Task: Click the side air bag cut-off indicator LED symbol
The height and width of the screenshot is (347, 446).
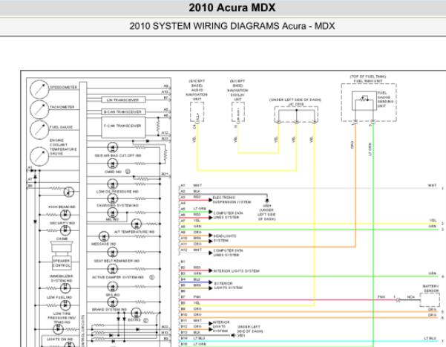Action: [113, 147]
